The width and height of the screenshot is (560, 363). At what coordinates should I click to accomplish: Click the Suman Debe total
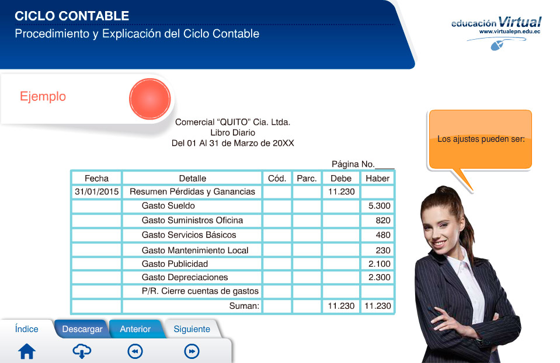coord(341,306)
